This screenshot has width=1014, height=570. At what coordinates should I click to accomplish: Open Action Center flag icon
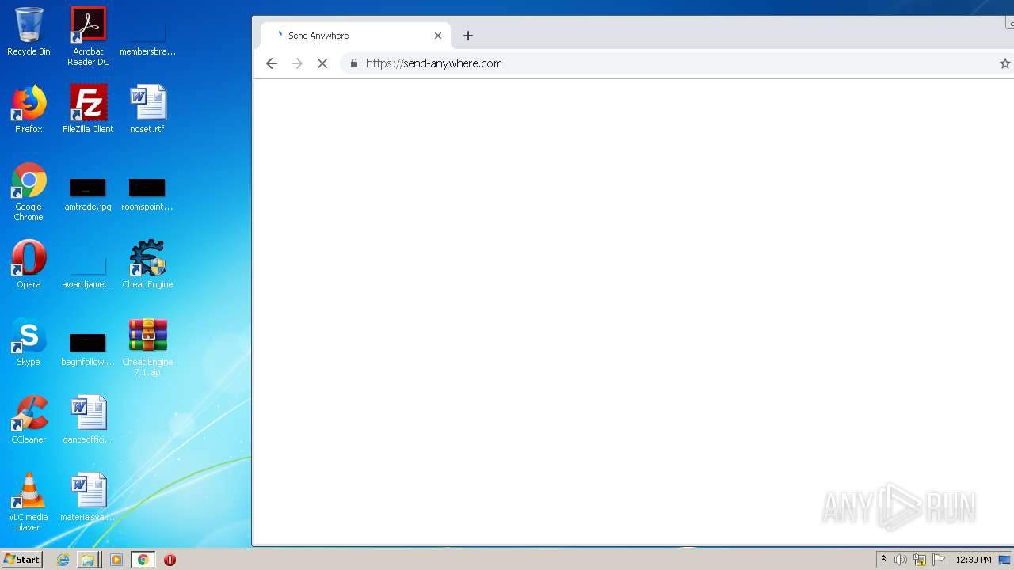[939, 560]
